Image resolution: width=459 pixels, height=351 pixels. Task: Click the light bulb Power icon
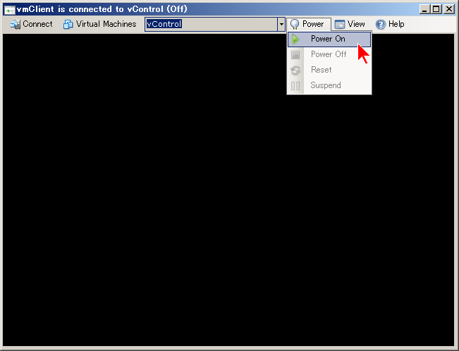[x=295, y=24]
